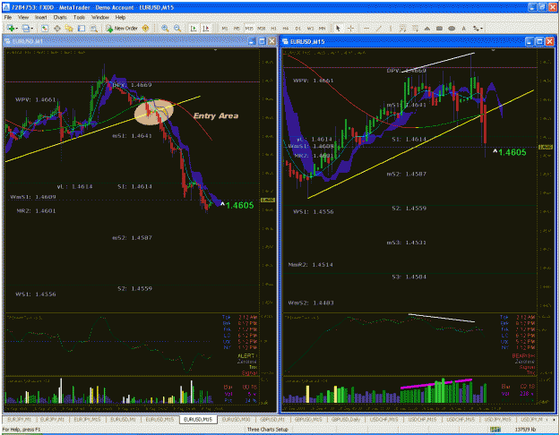The width and height of the screenshot is (560, 435).
Task: Click the New Chart toolbar icon
Action: (x=10, y=28)
